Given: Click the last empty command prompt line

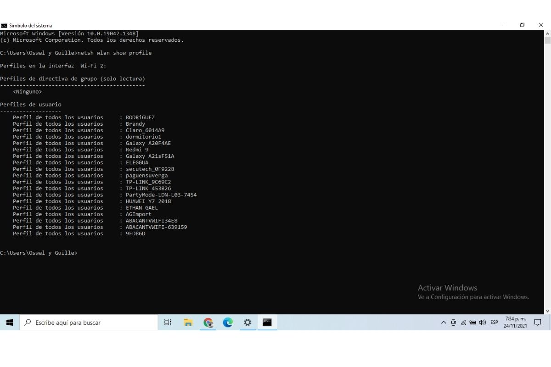Looking at the screenshot, I should coord(39,253).
